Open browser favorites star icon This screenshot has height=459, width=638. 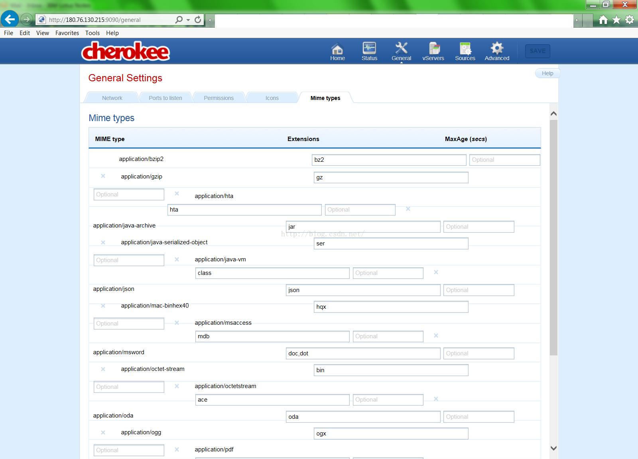click(x=616, y=20)
